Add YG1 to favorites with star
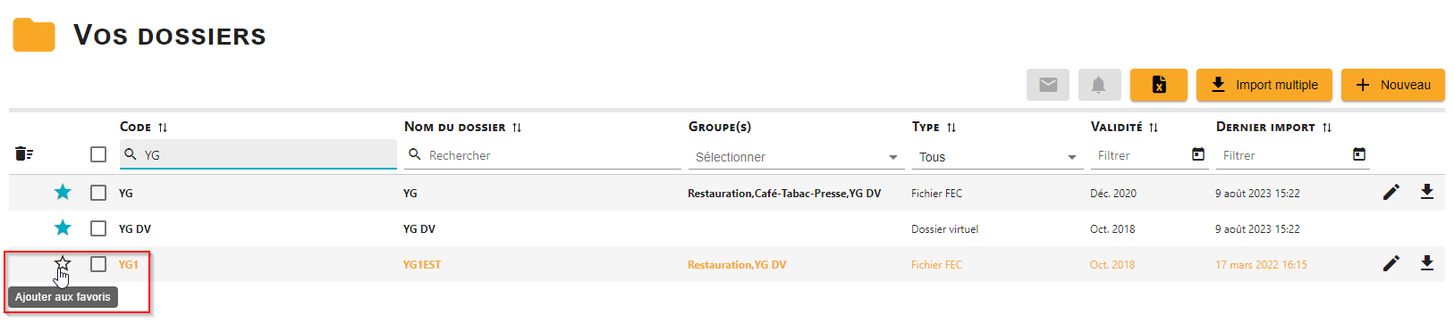 (x=63, y=263)
